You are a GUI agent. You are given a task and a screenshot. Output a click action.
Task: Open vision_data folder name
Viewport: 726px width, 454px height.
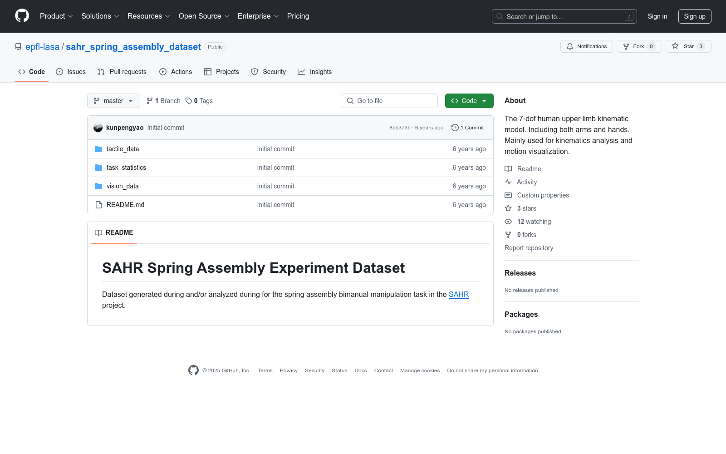coord(123,186)
